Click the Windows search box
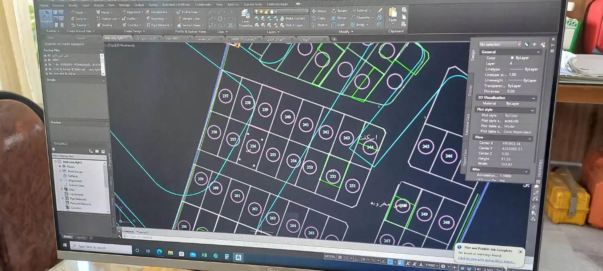Screen dimensions: 603x271 click(101, 248)
